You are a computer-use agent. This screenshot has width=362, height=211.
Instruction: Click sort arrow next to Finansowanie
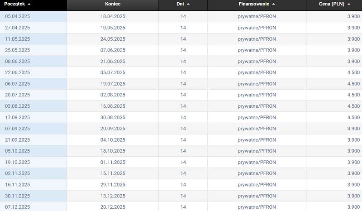274,4
